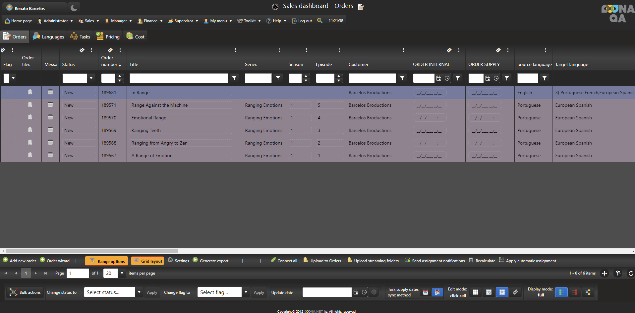Select the checkmark edit mode button

515,292
